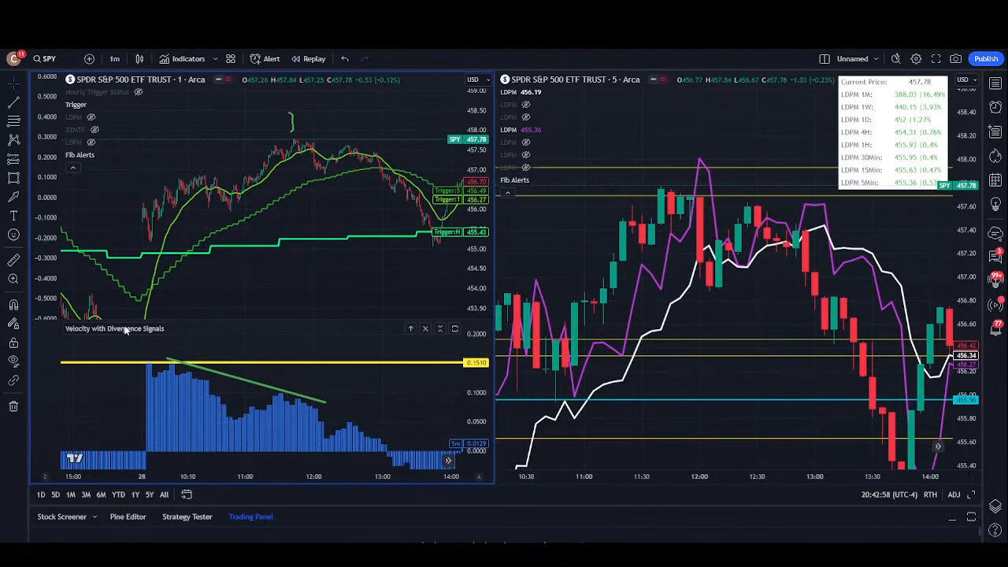The width and height of the screenshot is (1008, 567).
Task: Open the Indicators dialog
Action: 183,59
